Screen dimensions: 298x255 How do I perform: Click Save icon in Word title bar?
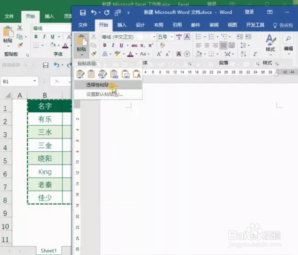pyautogui.click(x=83, y=13)
